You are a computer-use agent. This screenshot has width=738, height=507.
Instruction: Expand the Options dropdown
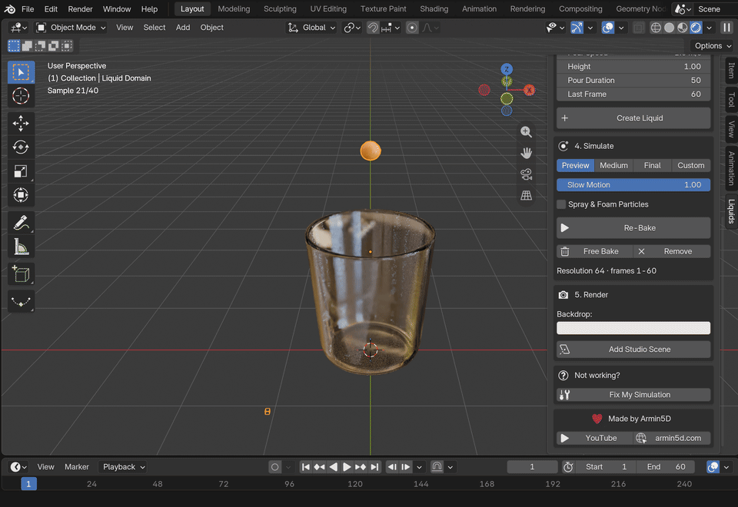point(713,45)
